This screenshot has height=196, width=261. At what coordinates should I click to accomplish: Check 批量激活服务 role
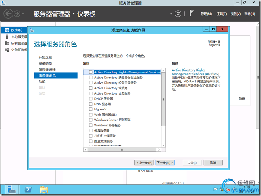pyautogui.click(x=91, y=141)
